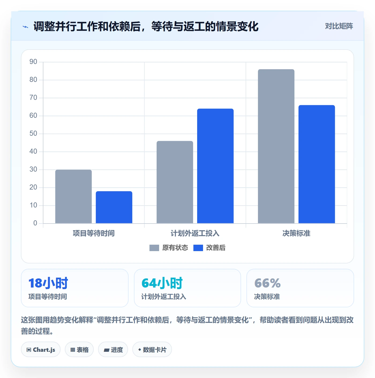The width and height of the screenshot is (375, 378).
Task: Click the 进度 progress icon
Action: pos(106,350)
